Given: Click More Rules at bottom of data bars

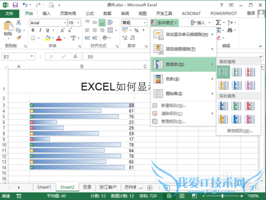Looking at the screenshot, I should click(x=240, y=131).
